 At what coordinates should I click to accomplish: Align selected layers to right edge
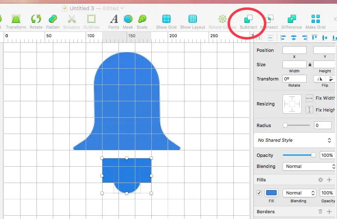click(304, 38)
